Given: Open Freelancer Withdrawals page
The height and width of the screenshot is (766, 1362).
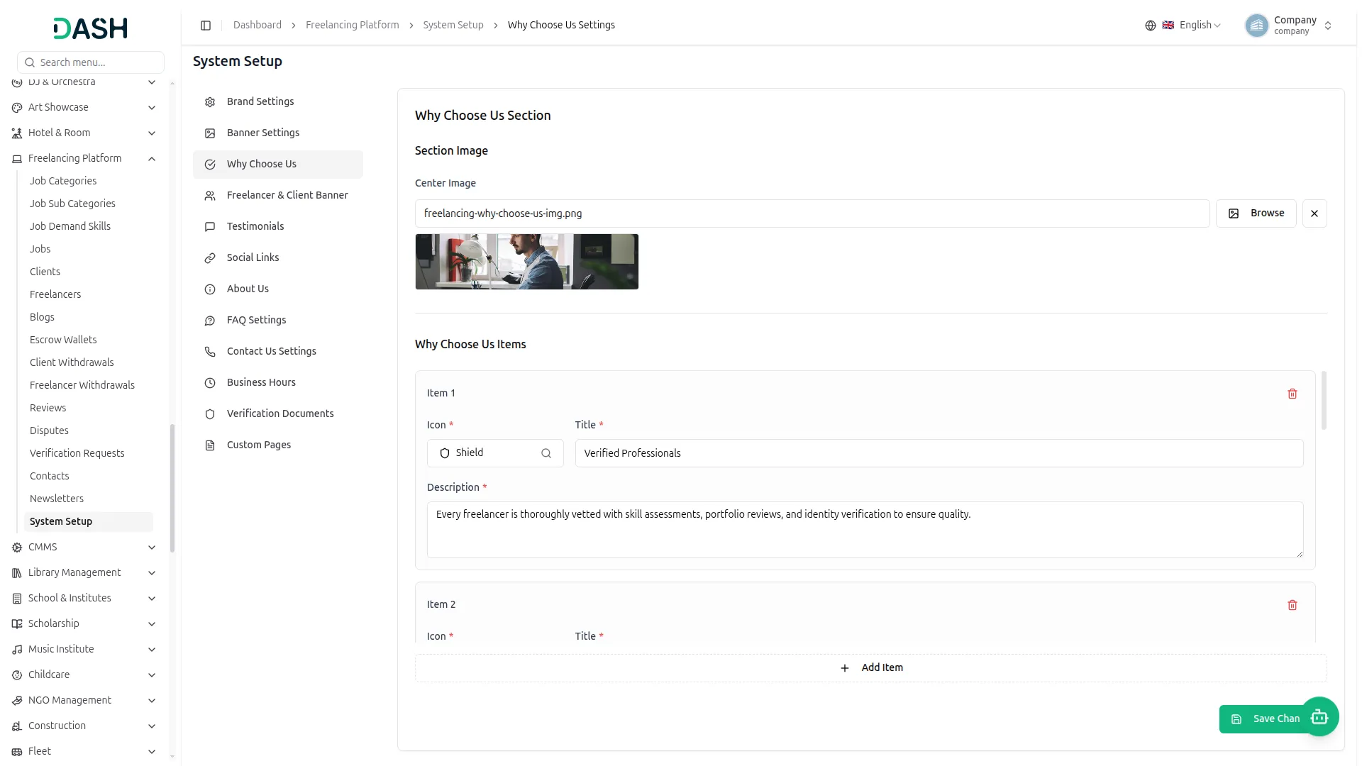Looking at the screenshot, I should [x=82, y=386].
